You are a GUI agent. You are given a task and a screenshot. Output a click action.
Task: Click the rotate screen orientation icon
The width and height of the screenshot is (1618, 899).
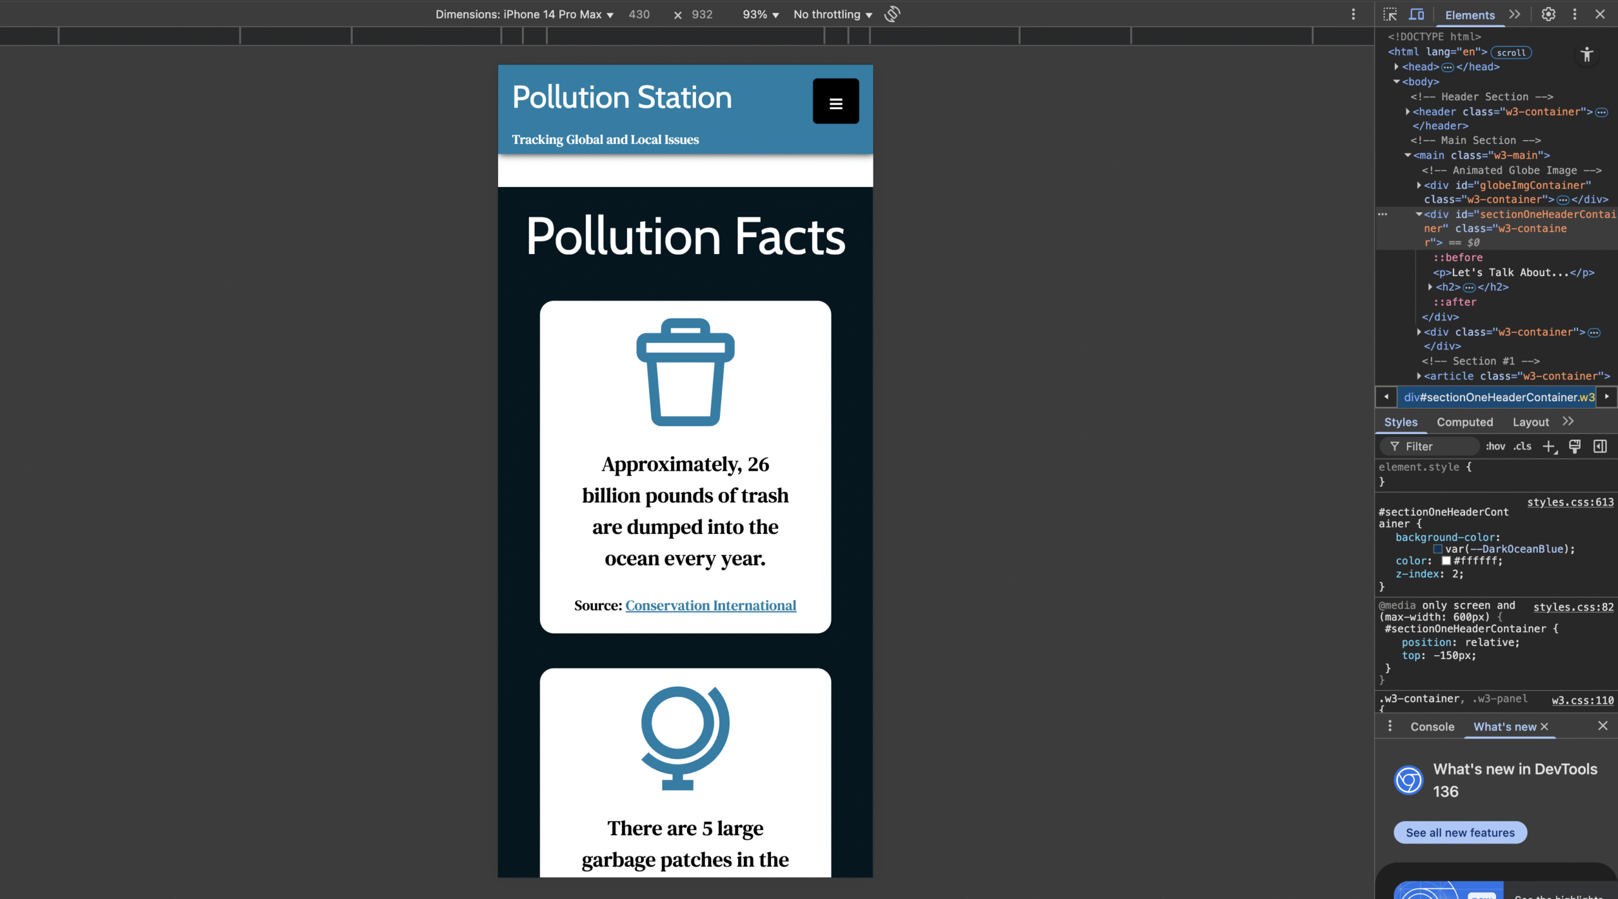tap(892, 15)
